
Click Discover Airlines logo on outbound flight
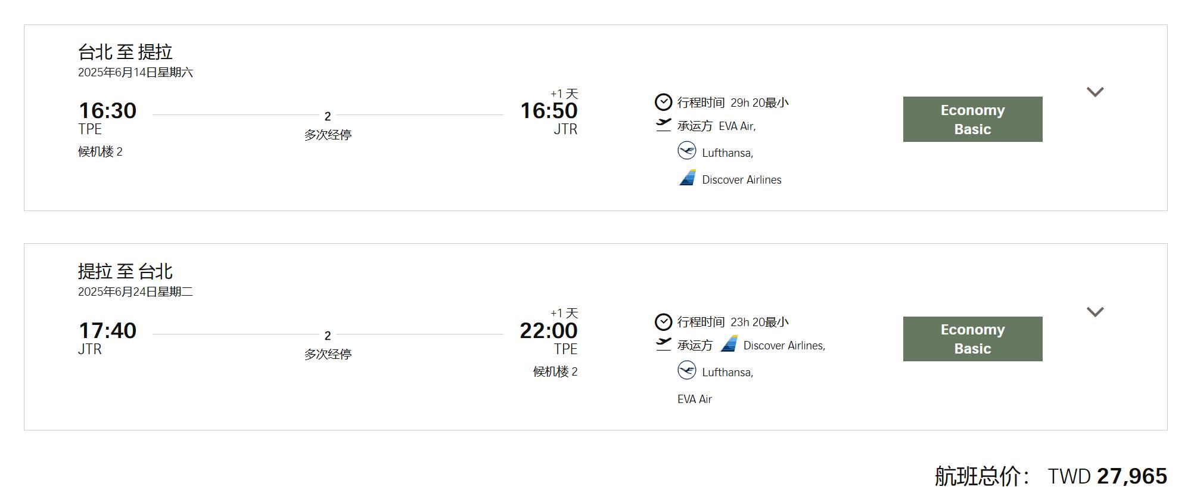[688, 178]
